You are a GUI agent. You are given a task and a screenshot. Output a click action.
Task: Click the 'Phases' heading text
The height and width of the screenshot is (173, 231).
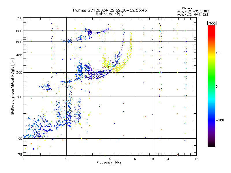pos(187,8)
